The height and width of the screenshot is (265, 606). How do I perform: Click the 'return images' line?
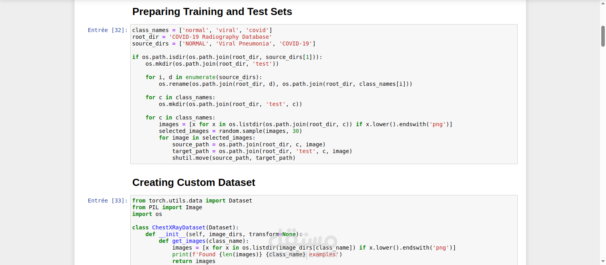click(194, 261)
